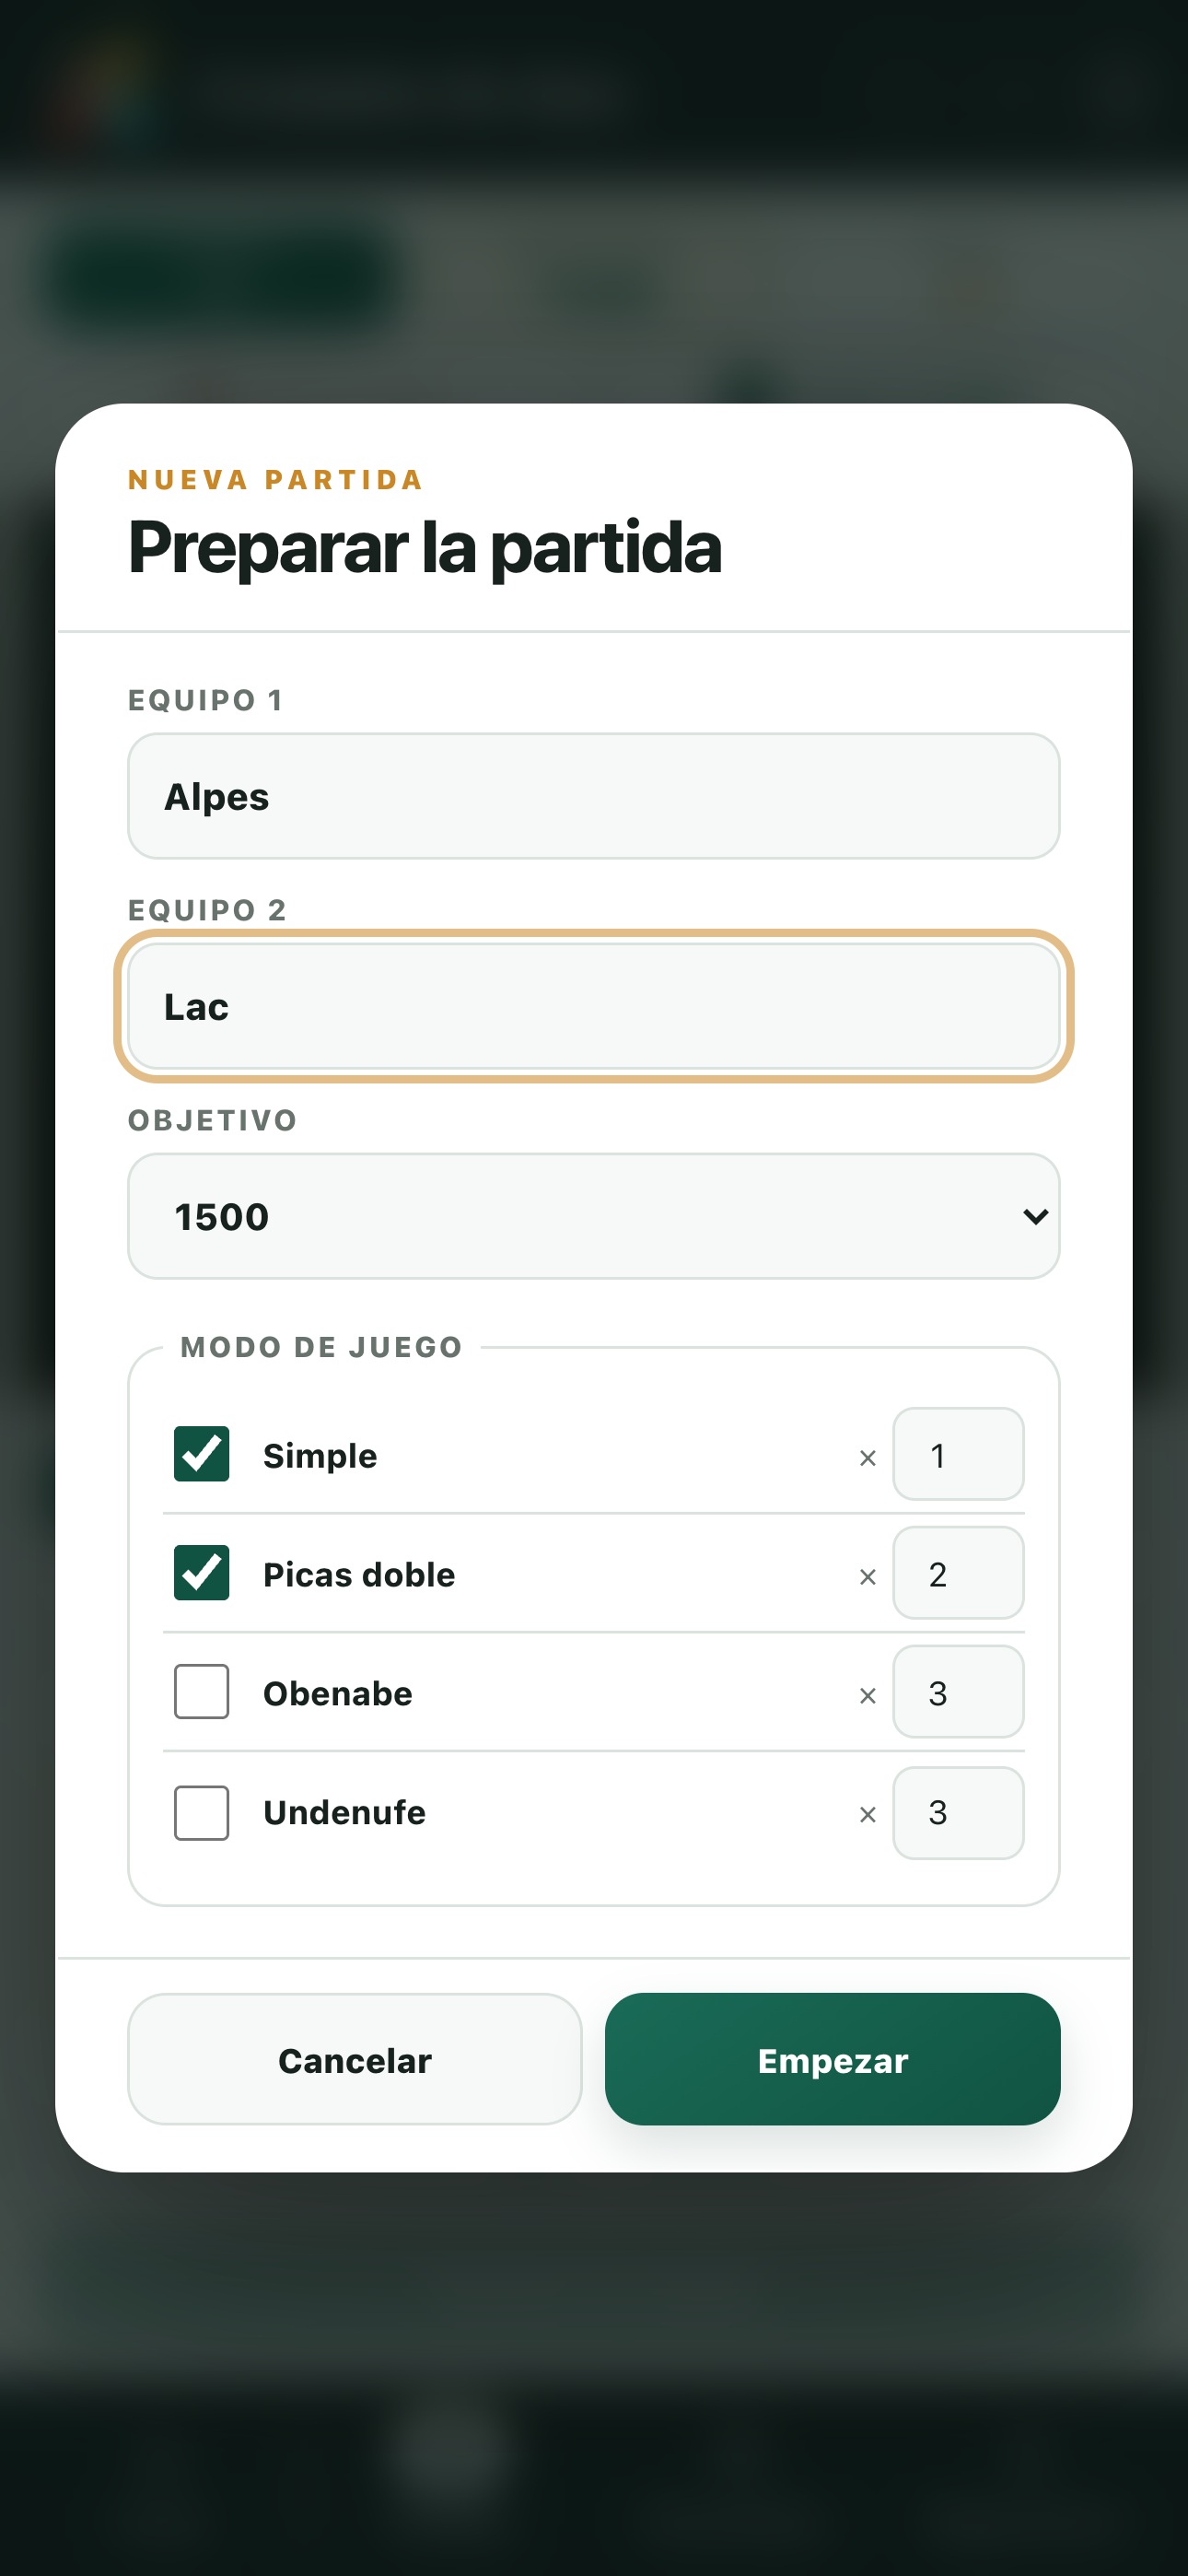
Task: Cancel the new game setup
Action: [355, 2059]
